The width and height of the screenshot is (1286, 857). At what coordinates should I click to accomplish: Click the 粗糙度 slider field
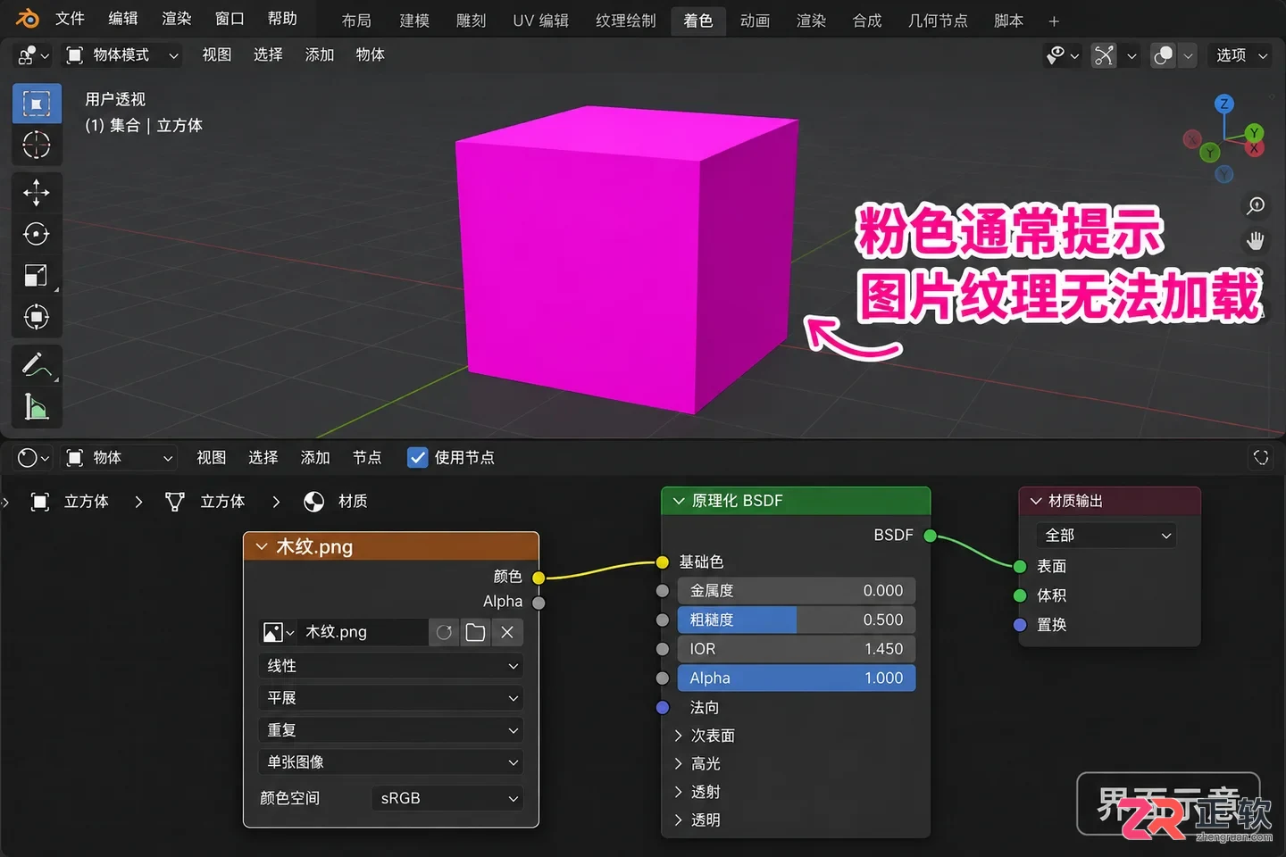[x=797, y=620]
